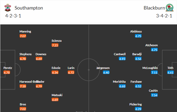Select Manning's 7.07 rating badge

[x=23, y=36]
